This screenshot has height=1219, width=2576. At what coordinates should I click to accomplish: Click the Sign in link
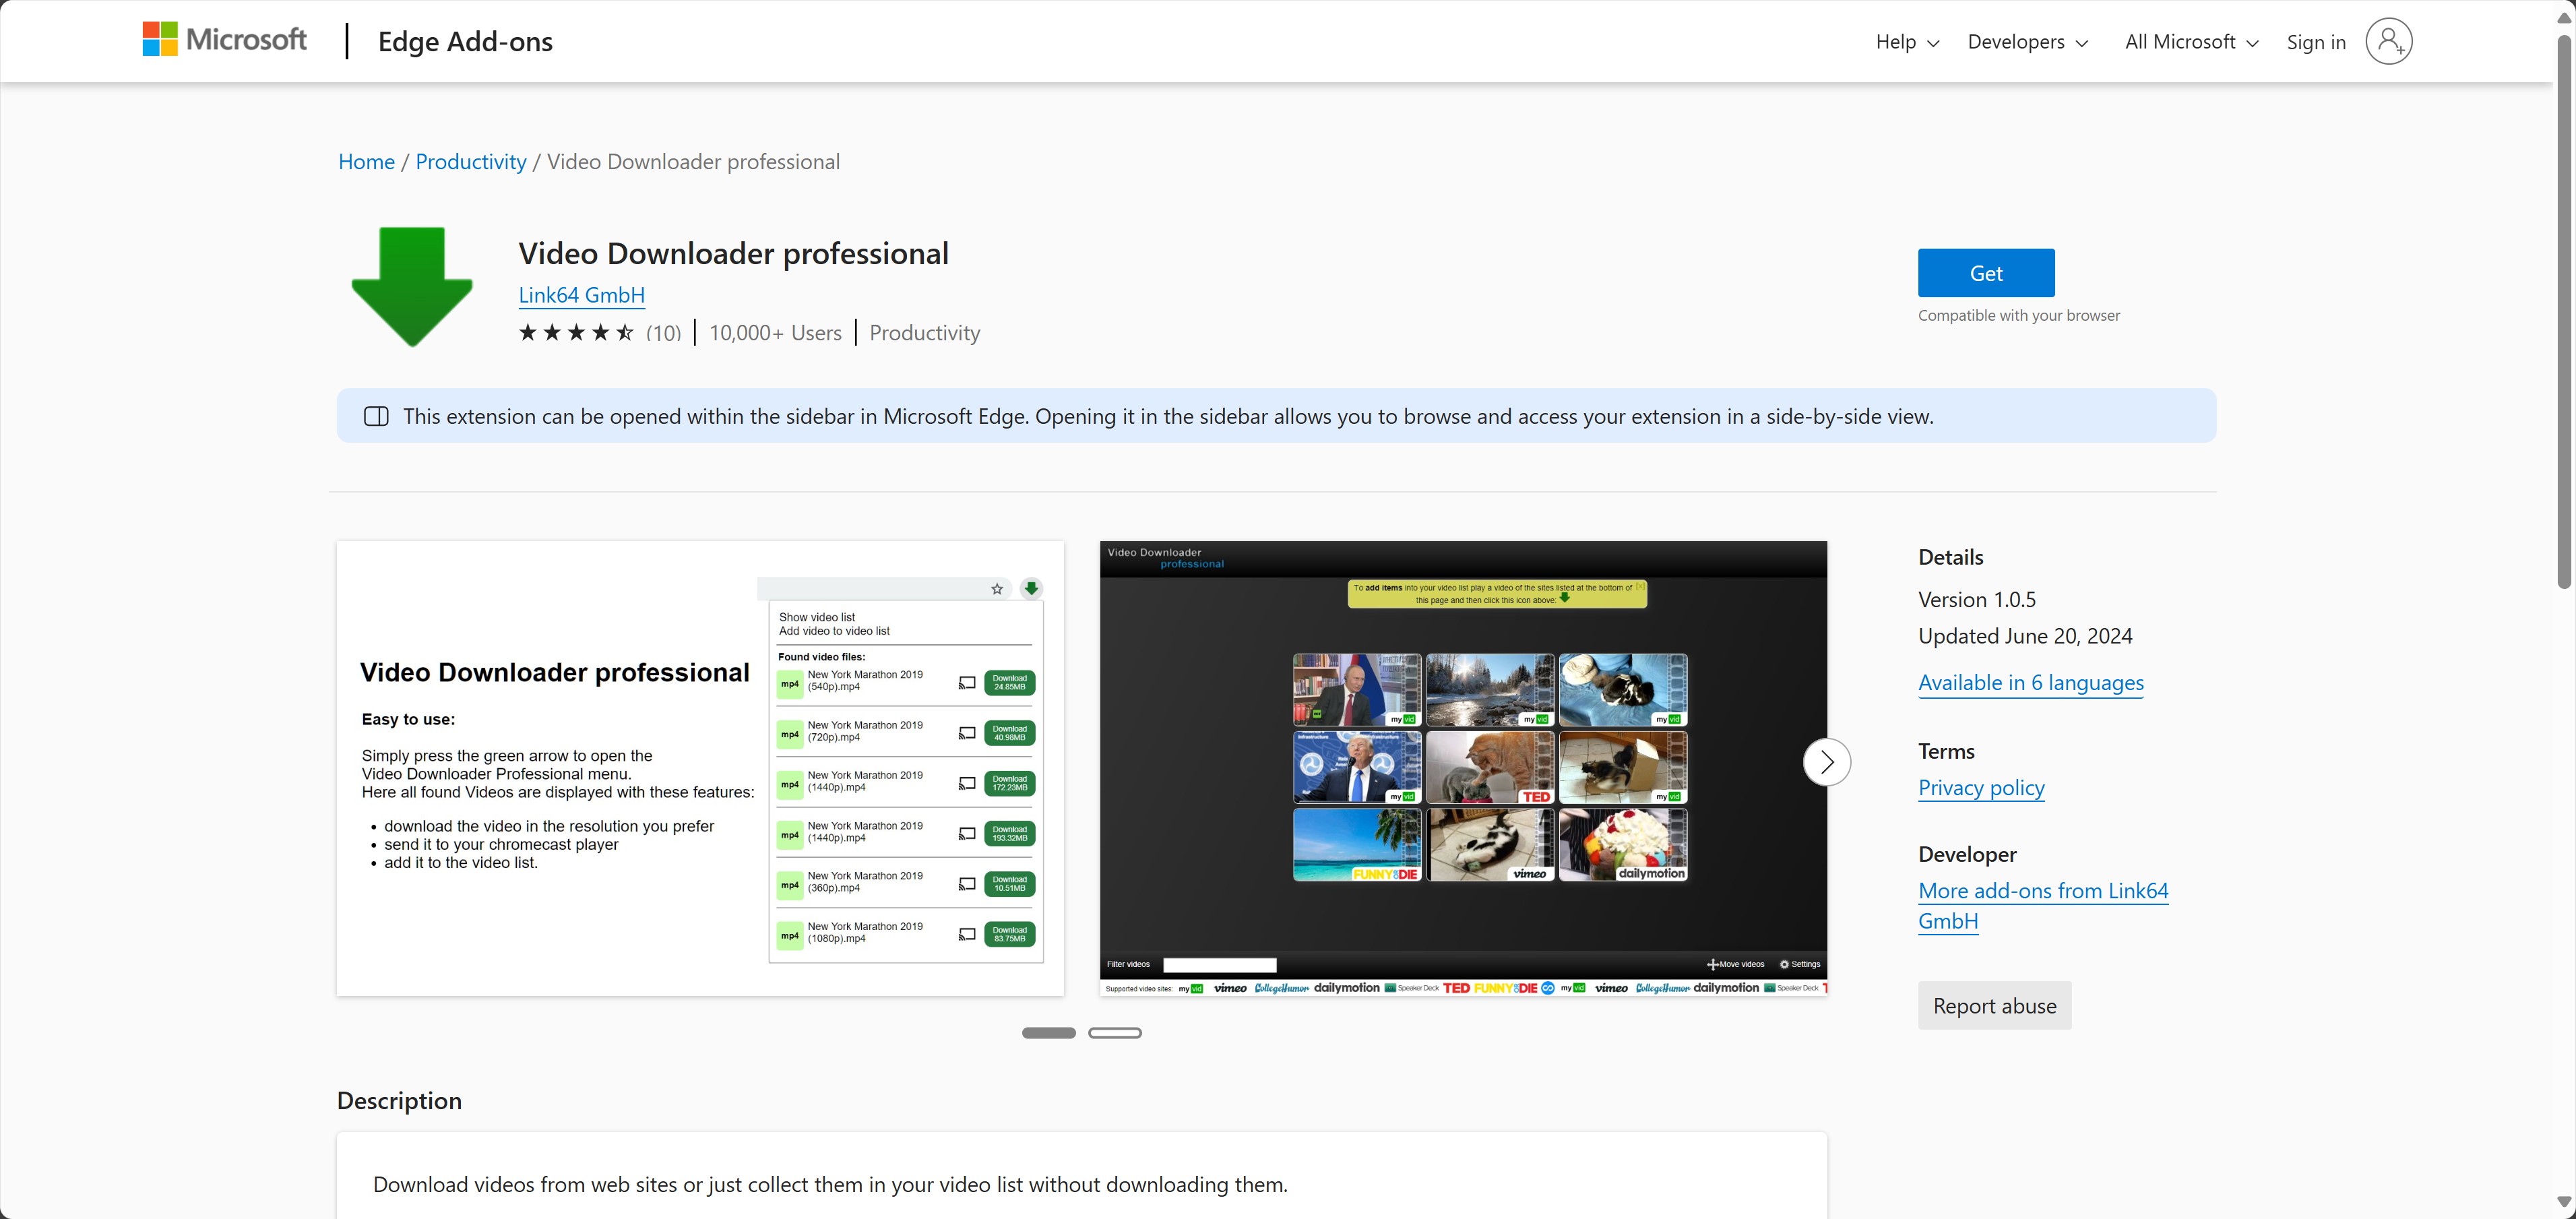tap(2316, 42)
